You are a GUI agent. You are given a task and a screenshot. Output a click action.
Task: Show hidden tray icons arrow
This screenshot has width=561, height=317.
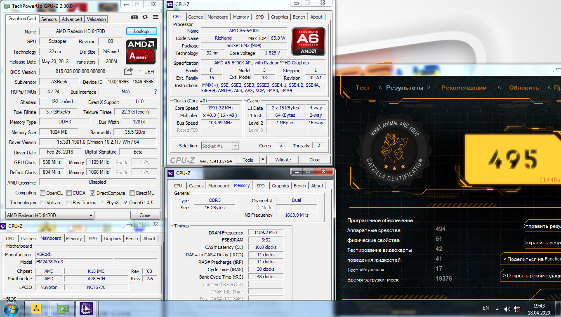497,308
